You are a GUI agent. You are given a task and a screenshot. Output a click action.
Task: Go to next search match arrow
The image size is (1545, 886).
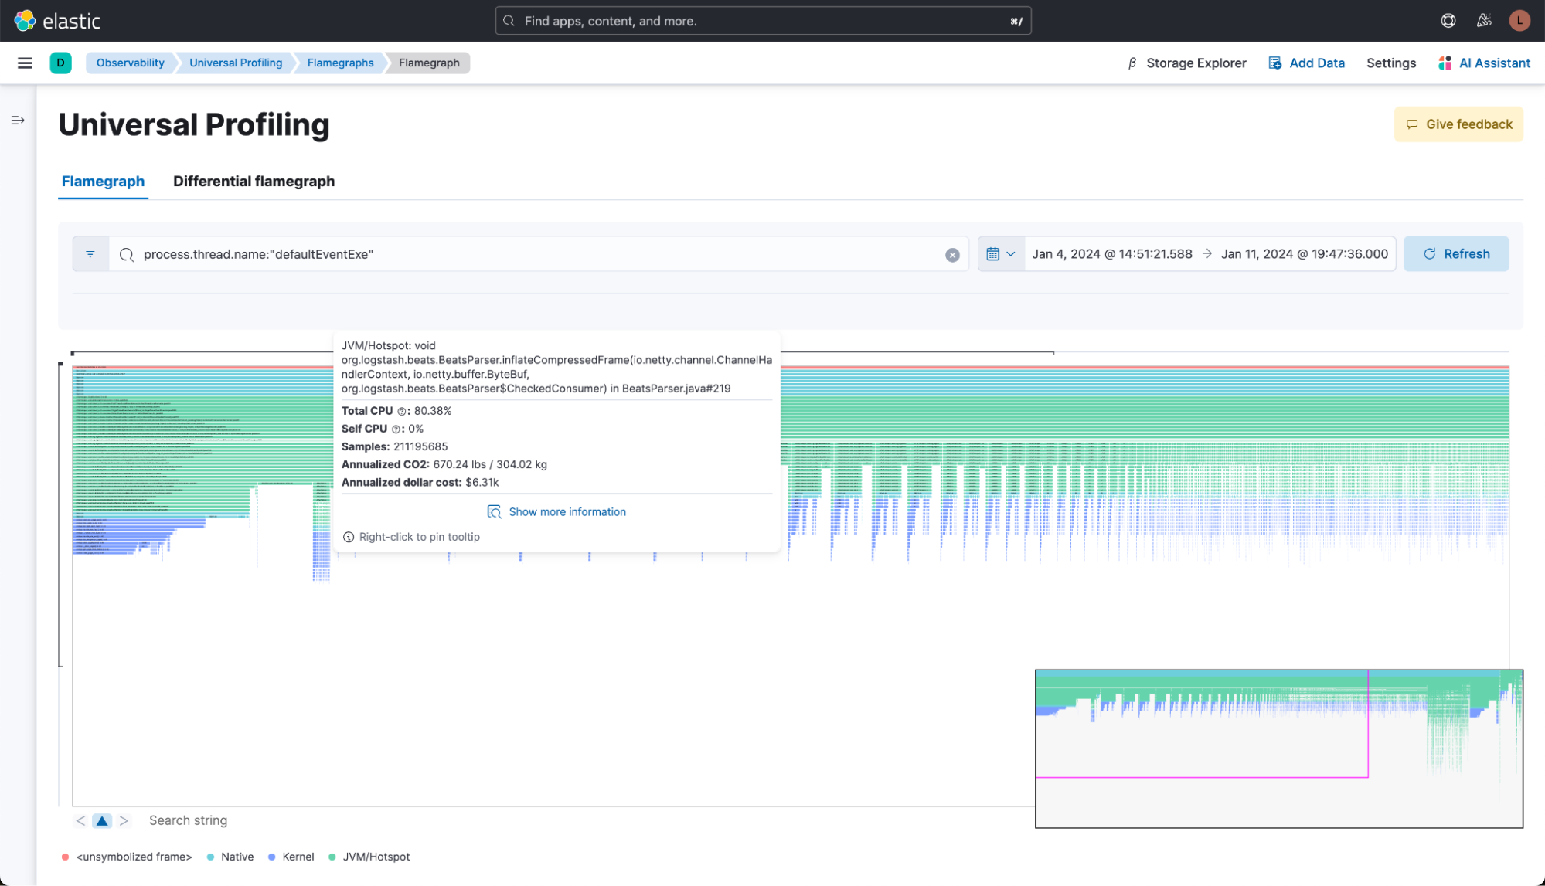tap(124, 821)
